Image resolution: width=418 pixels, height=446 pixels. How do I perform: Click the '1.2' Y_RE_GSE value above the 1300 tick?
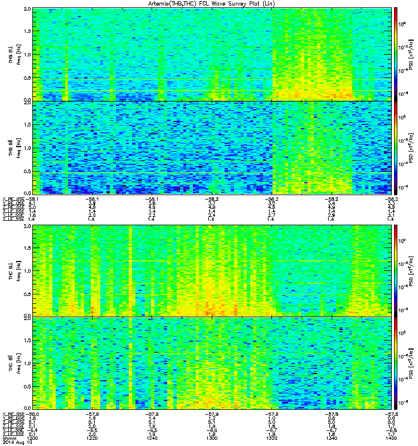tap(212, 419)
